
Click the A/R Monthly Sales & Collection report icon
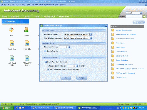point(113,69)
